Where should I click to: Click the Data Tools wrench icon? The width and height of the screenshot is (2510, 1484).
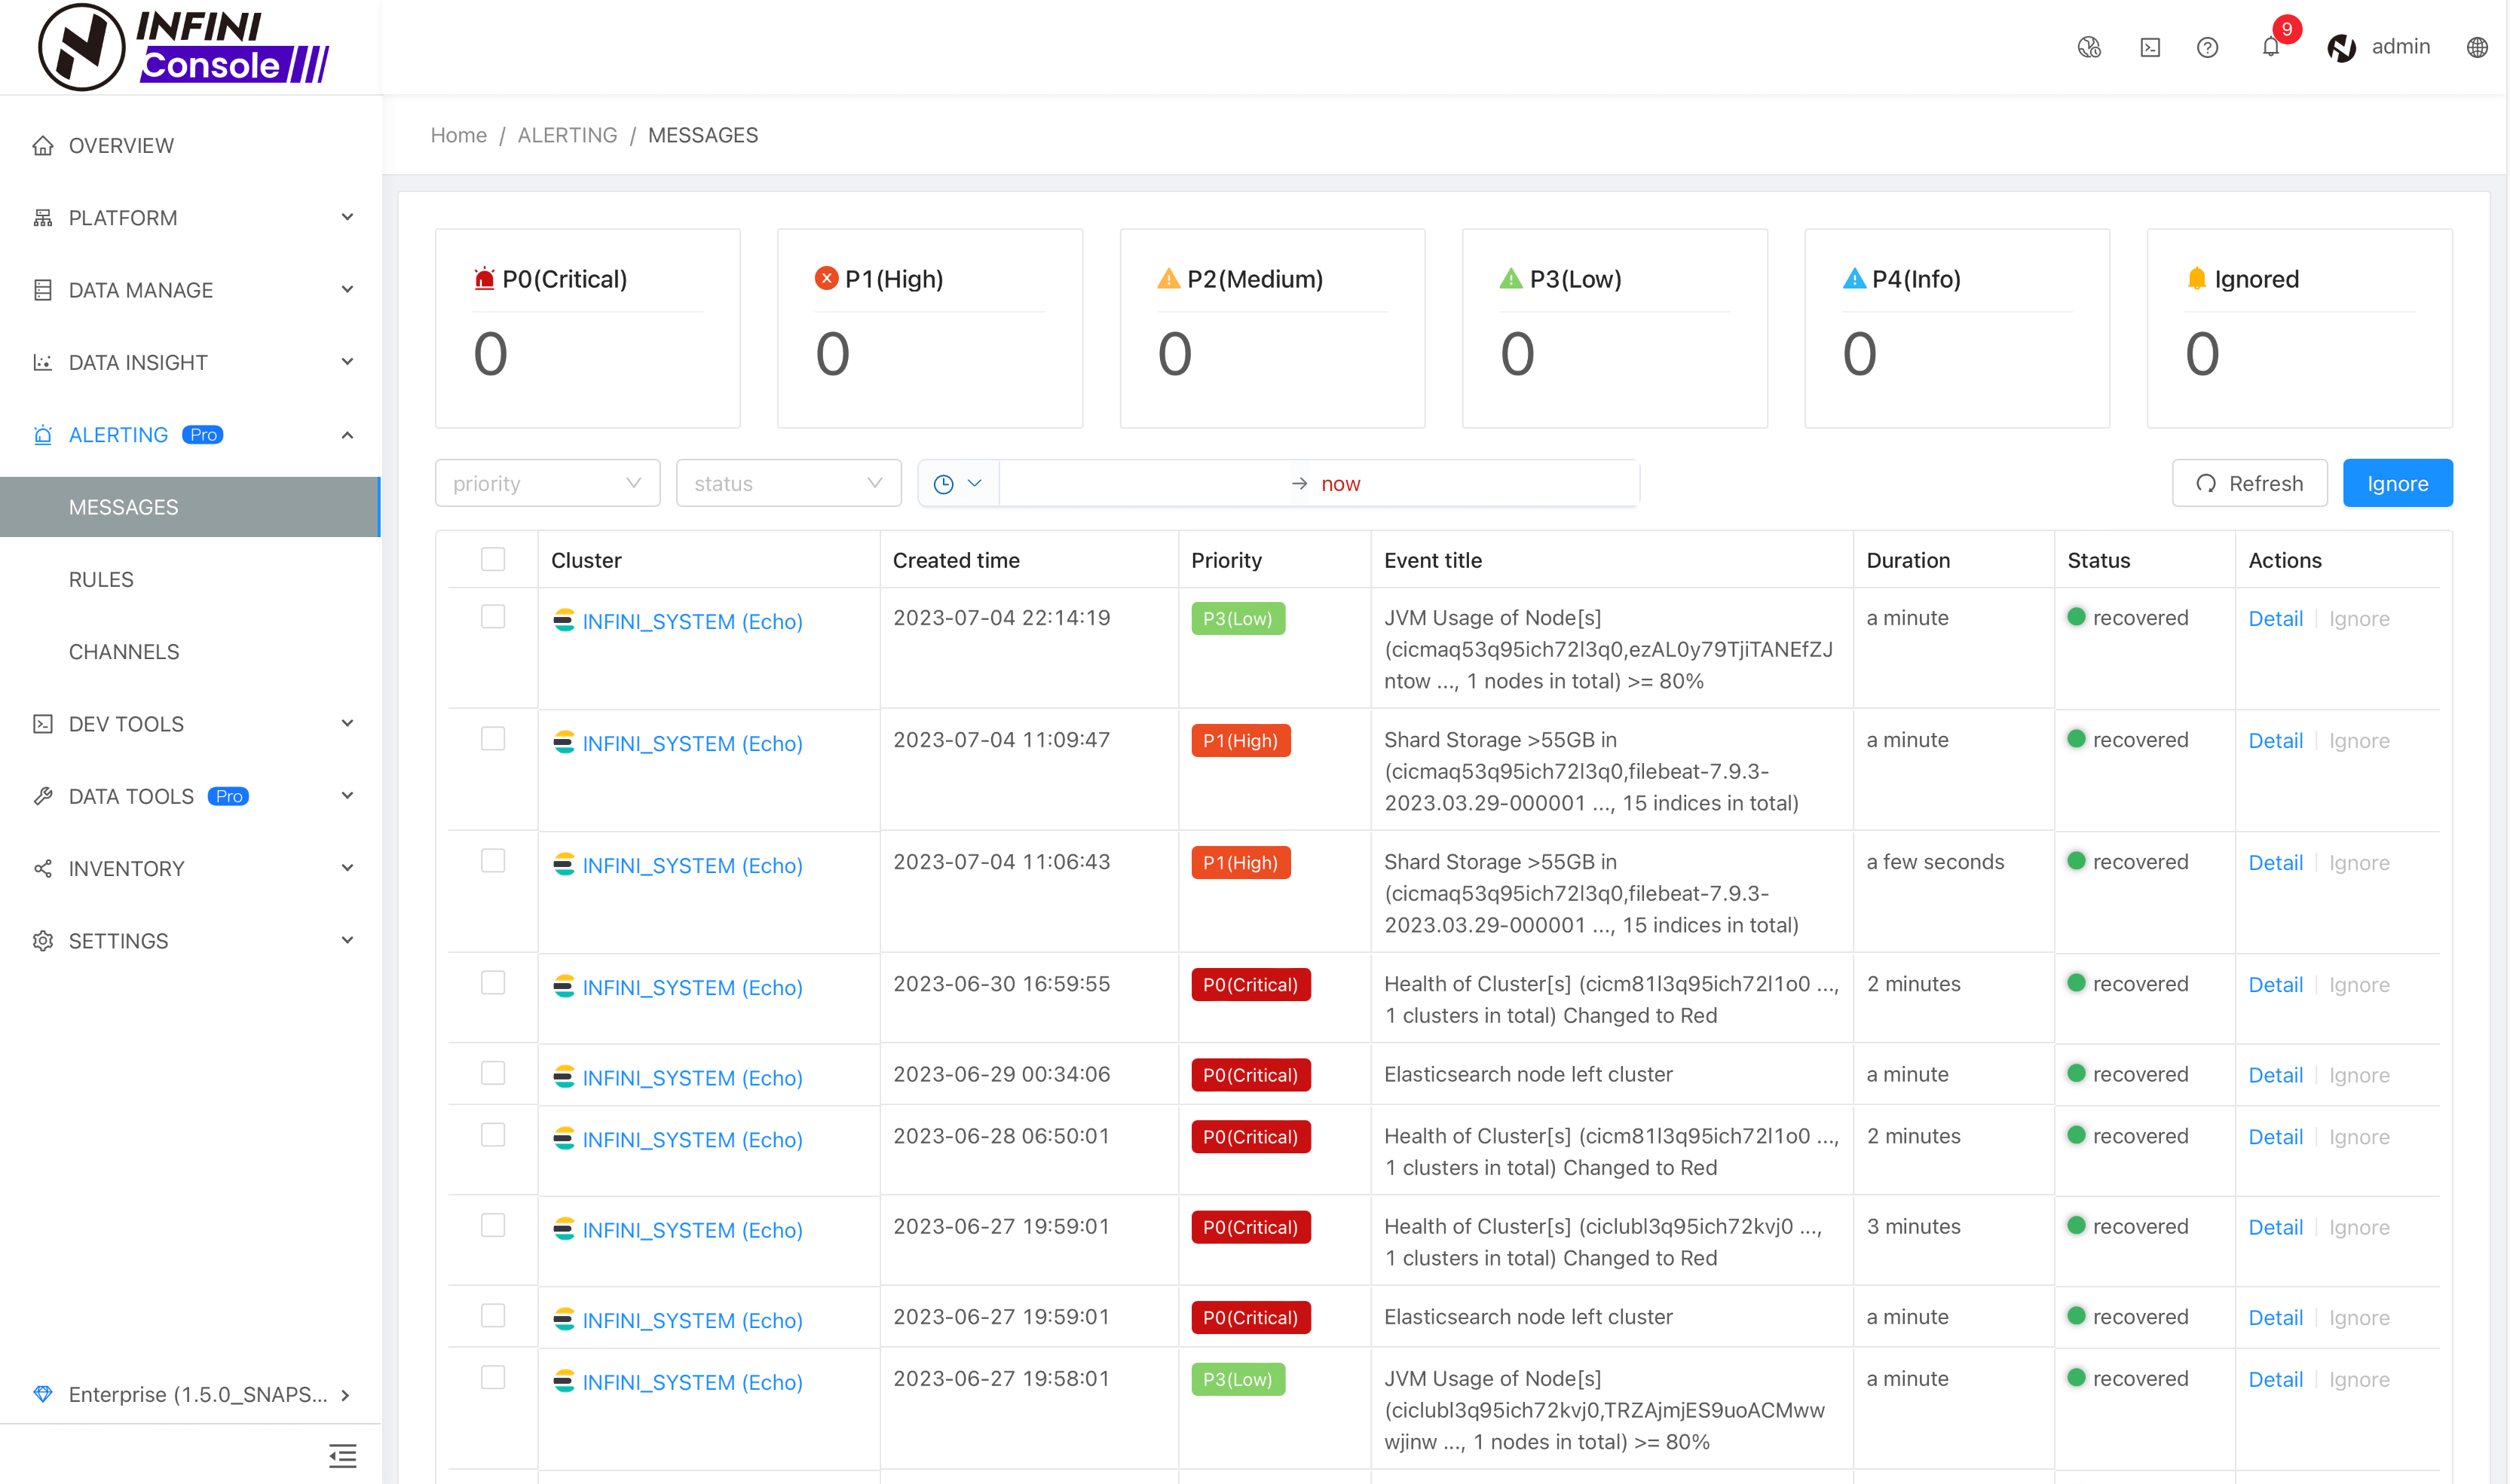coord(43,796)
